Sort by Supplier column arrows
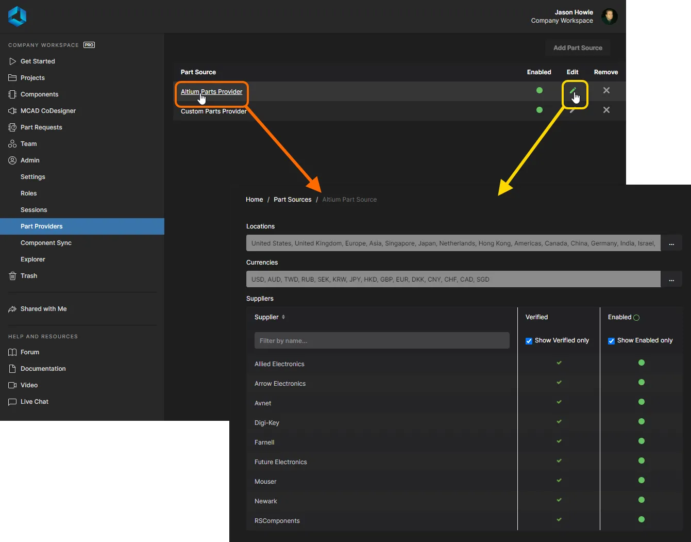This screenshot has height=542, width=691. (283, 317)
